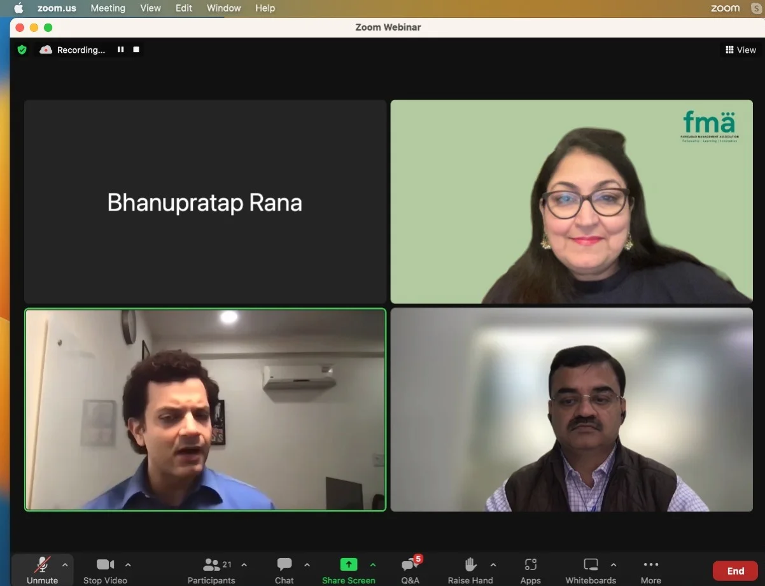Select the active speaker tile with green border
The height and width of the screenshot is (586, 765).
tap(205, 410)
